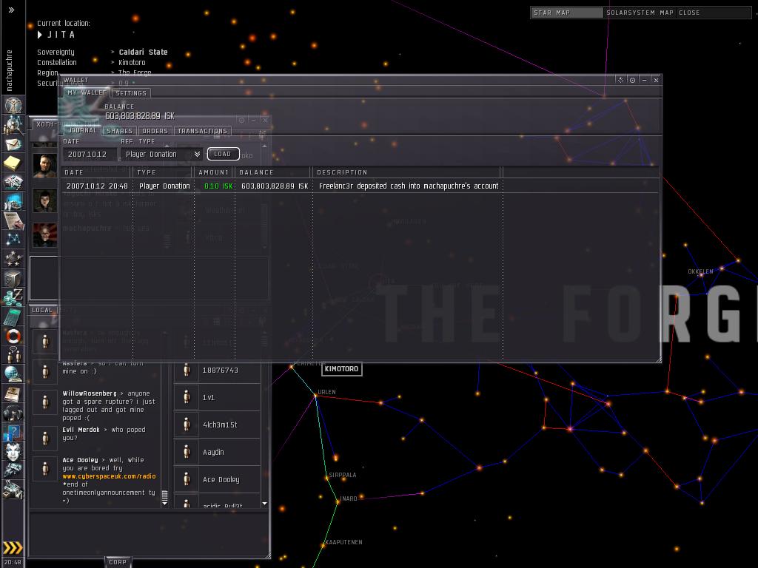The width and height of the screenshot is (758, 568).
Task: Open the Wallet coins icon in sidebar
Action: 13,297
